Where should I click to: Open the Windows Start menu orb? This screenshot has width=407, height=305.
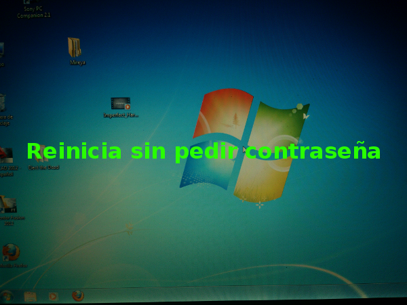click(7, 296)
